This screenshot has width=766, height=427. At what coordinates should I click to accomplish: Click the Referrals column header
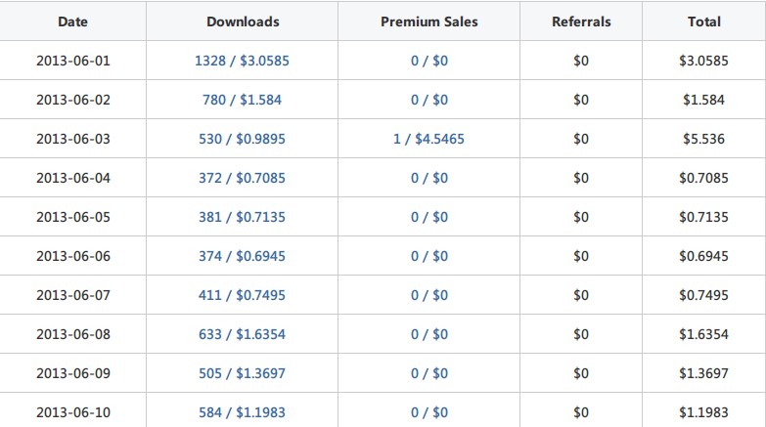(x=581, y=21)
